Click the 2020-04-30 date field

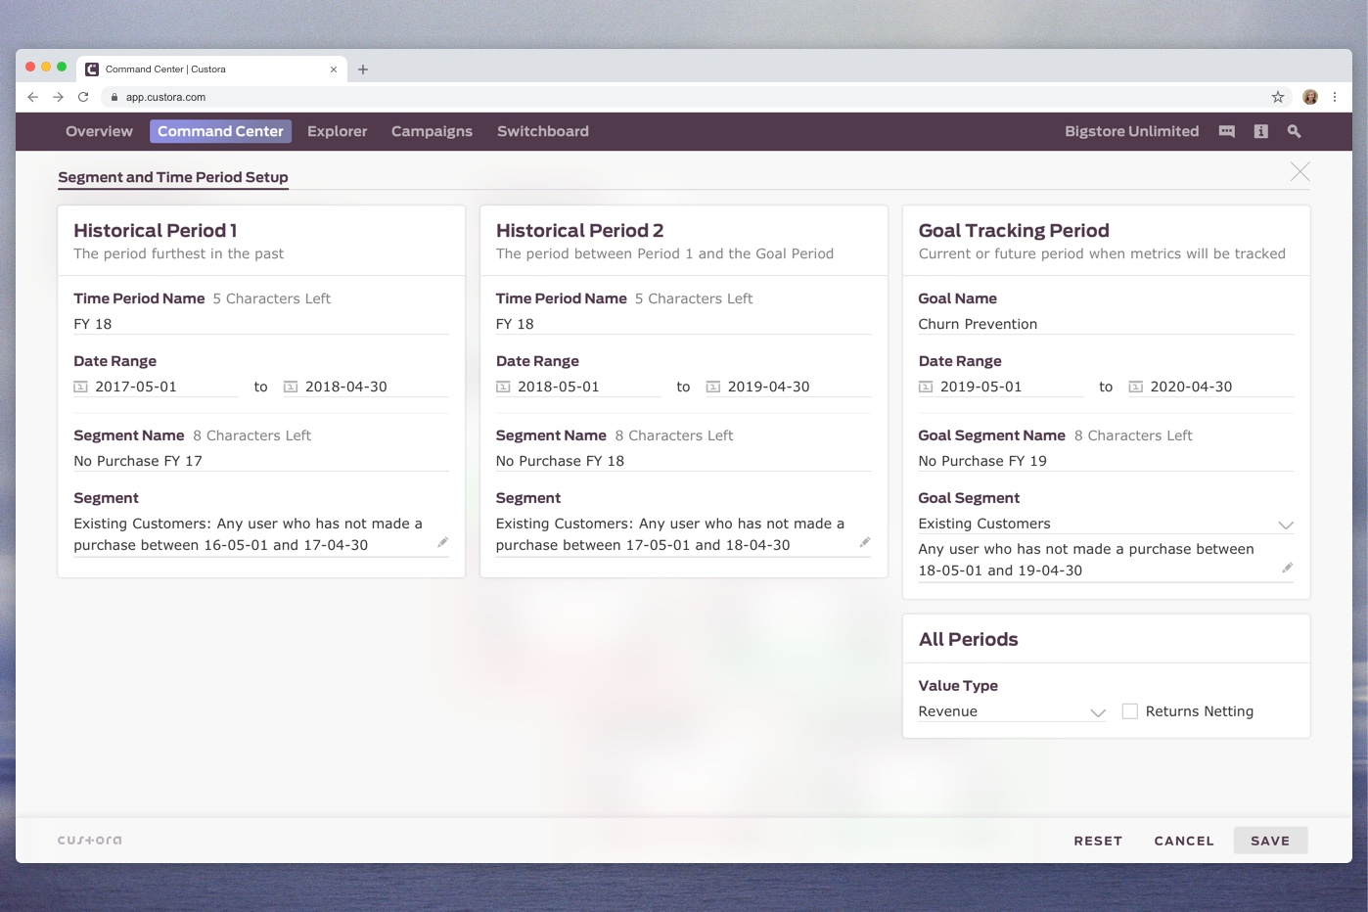[1211, 387]
